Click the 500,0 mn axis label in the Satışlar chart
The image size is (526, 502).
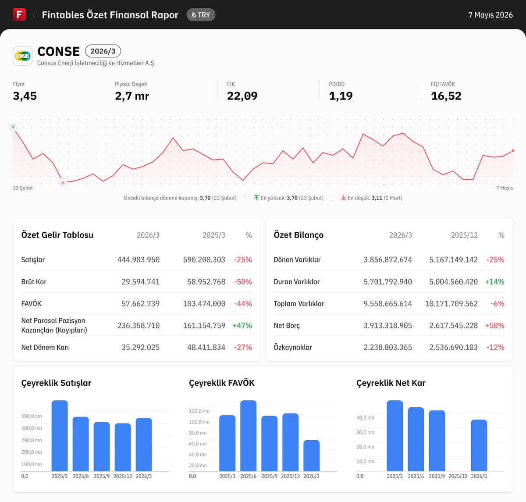click(x=32, y=416)
